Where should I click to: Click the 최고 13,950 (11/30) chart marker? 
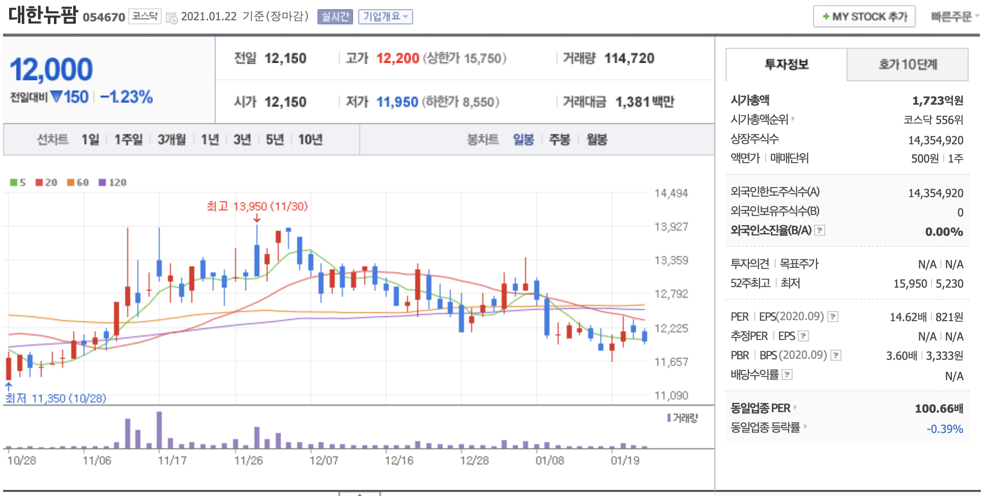pyautogui.click(x=257, y=206)
